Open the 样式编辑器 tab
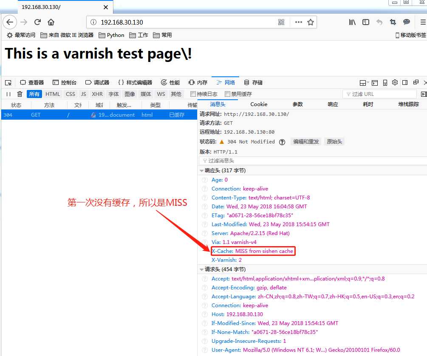This screenshot has width=427, height=356. (135, 83)
